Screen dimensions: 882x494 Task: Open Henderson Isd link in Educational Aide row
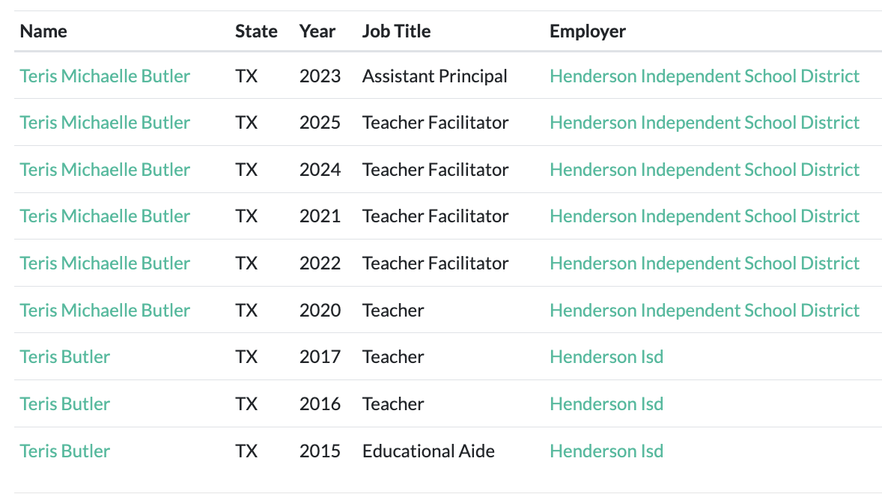[x=606, y=451]
